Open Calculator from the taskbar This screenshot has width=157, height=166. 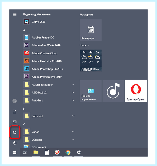click(x=47, y=152)
